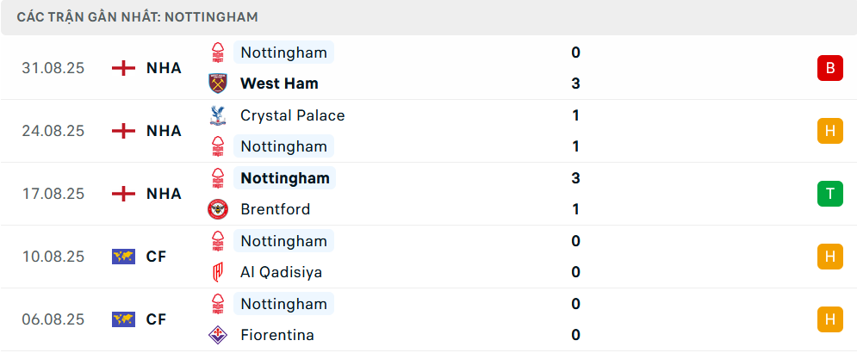This screenshot has height=353, width=857.
Task: Click the 'Các trận gần nhất: Nottingham' header
Action: pyautogui.click(x=137, y=17)
